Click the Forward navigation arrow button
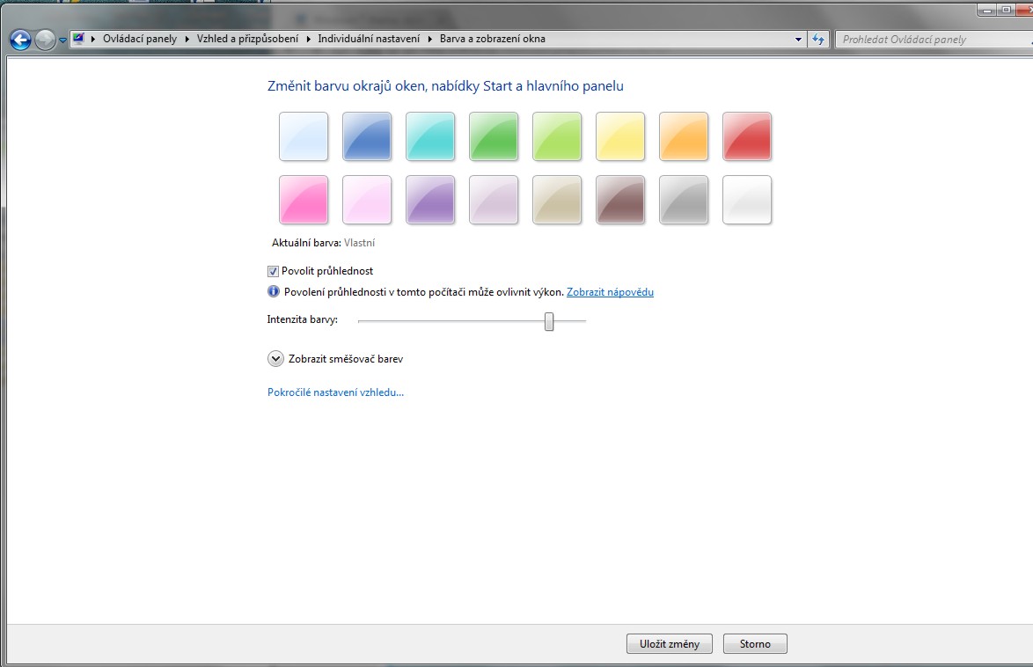 [45, 40]
